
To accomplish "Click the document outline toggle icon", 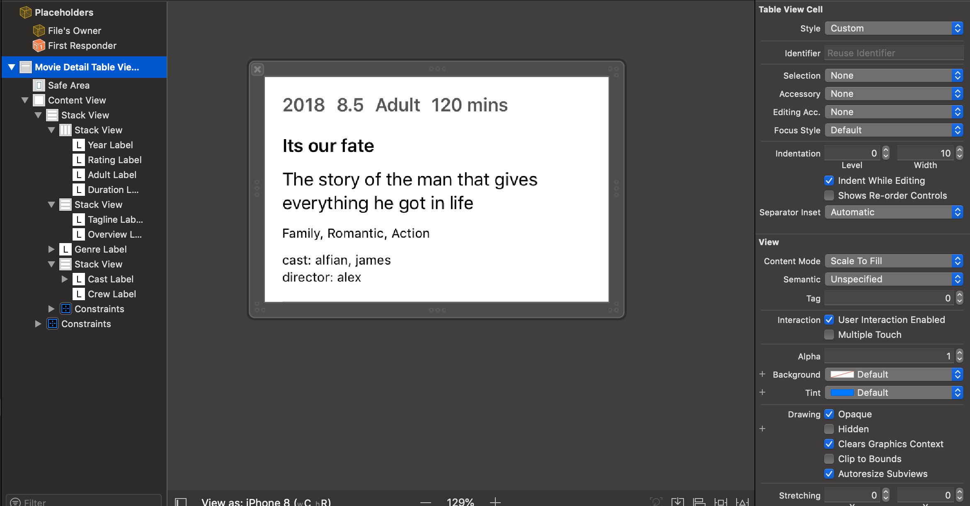I will [x=181, y=501].
